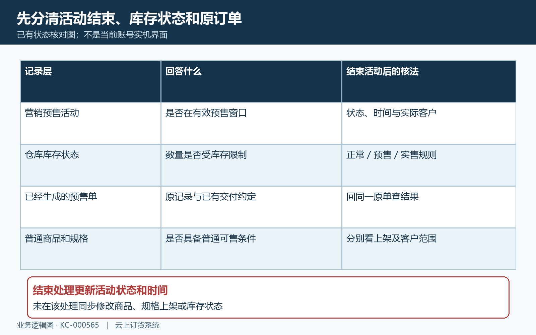The image size is (536, 335).
Task: Click the 数量是否受库存限制 cell
Action: click(251, 165)
